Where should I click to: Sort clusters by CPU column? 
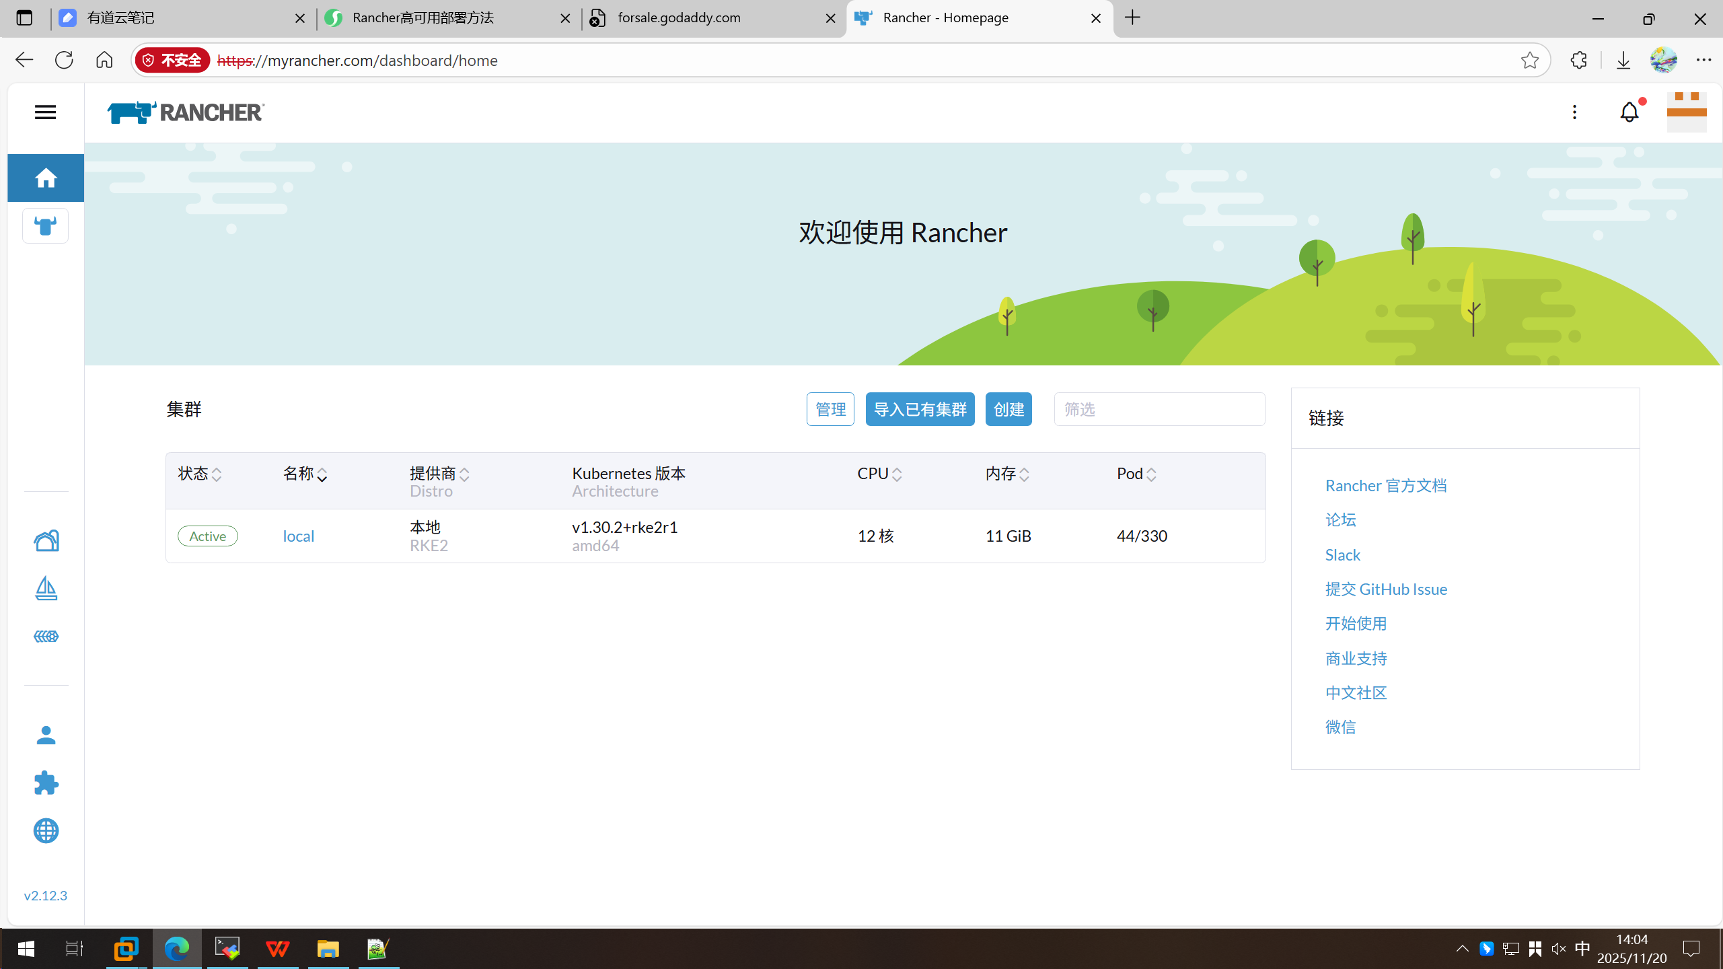(x=879, y=474)
